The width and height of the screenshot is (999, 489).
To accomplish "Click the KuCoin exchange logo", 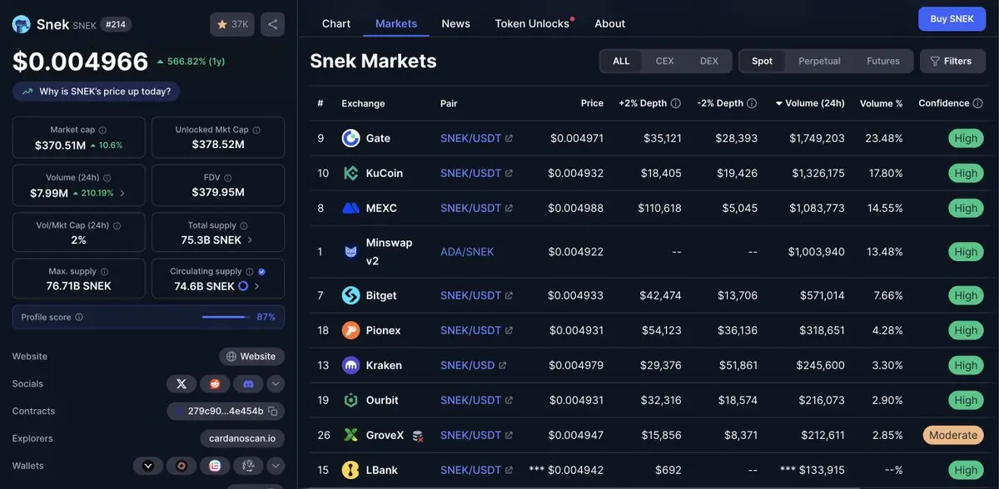I will coord(350,173).
